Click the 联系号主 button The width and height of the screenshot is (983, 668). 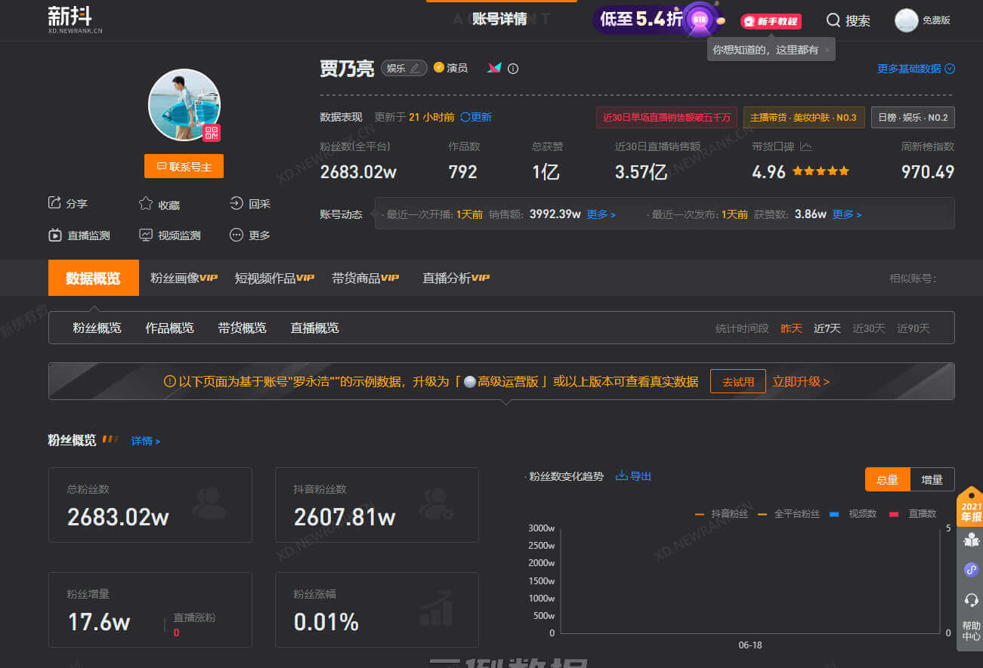tap(184, 166)
